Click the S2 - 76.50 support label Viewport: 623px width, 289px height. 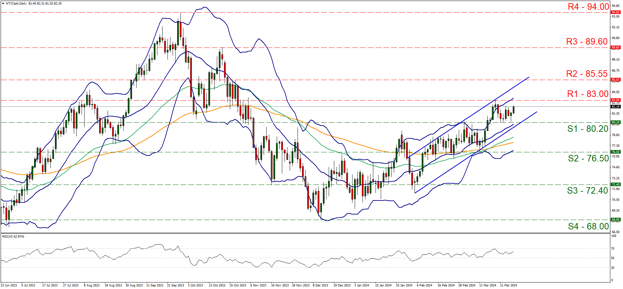click(x=588, y=158)
